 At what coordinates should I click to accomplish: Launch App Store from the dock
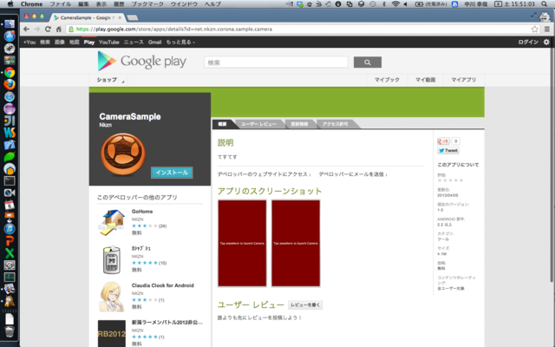click(10, 36)
